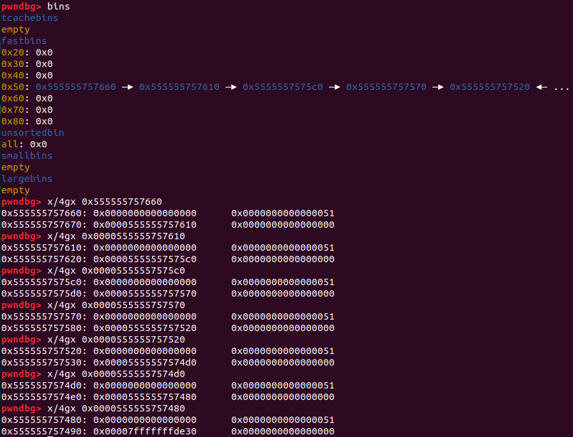Click the 0x60 fastbin label
The width and height of the screenshot is (573, 437).
pyautogui.click(x=13, y=98)
